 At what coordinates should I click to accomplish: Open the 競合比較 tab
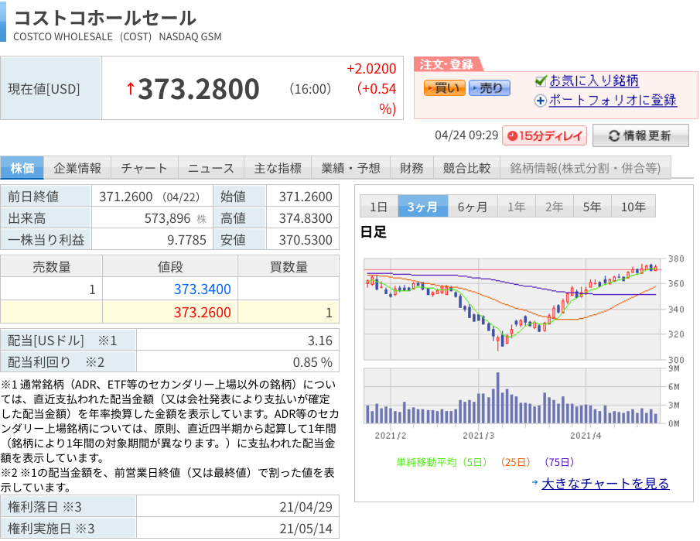coord(466,167)
